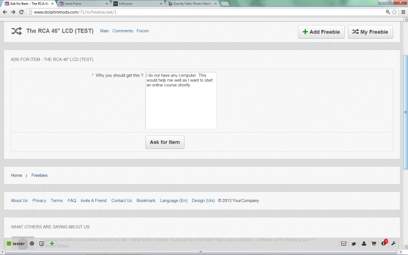Click the browser Forward arrow
The image size is (408, 255).
(x=13, y=12)
